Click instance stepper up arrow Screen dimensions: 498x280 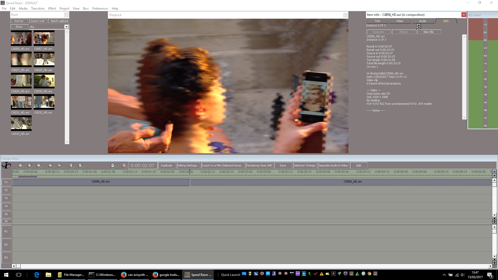[x=419, y=25]
